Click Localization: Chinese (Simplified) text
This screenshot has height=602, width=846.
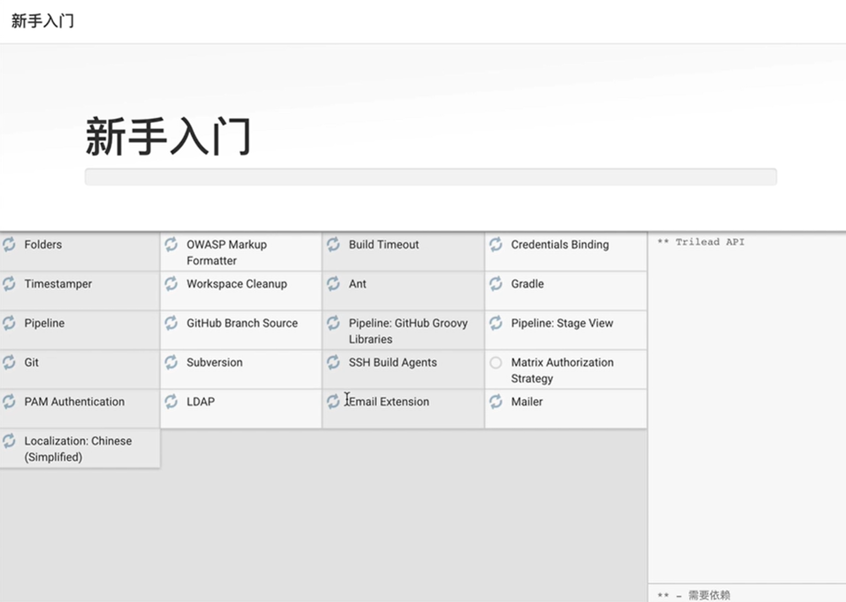click(78, 449)
